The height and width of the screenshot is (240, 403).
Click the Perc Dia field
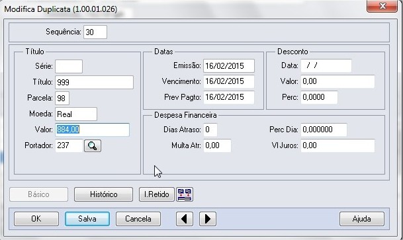(324, 130)
